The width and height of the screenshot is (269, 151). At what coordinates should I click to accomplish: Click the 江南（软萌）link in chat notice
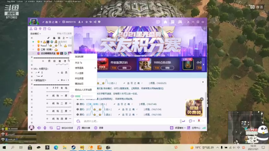(x=93, y=104)
